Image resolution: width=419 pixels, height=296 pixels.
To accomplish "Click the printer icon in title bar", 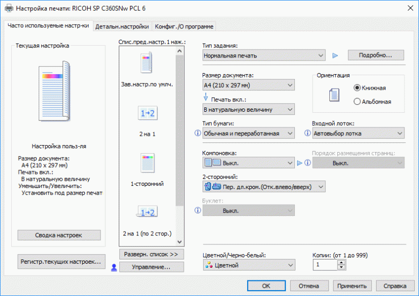I will tap(9, 8).
